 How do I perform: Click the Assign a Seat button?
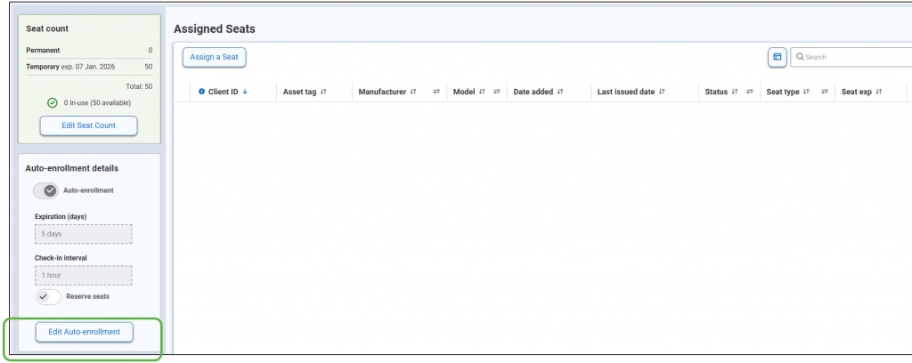[x=215, y=57]
